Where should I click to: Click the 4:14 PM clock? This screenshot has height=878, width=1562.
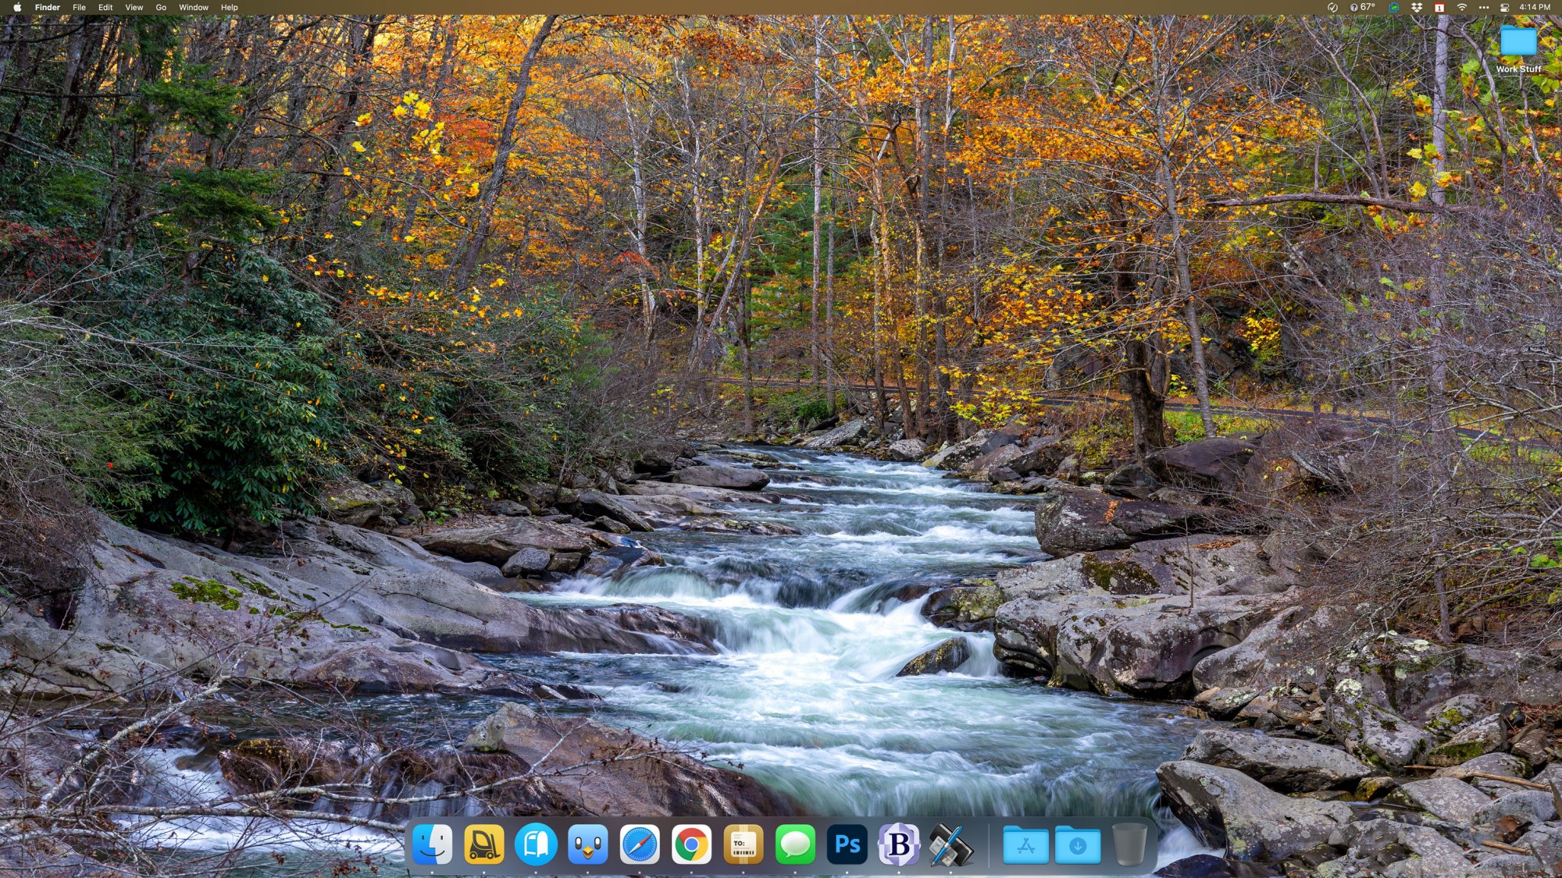click(1534, 8)
